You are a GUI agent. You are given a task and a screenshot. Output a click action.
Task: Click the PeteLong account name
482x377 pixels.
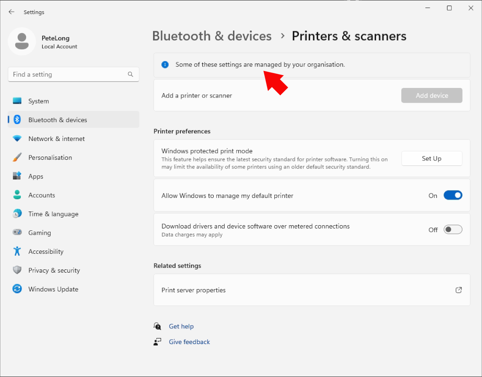pyautogui.click(x=55, y=38)
